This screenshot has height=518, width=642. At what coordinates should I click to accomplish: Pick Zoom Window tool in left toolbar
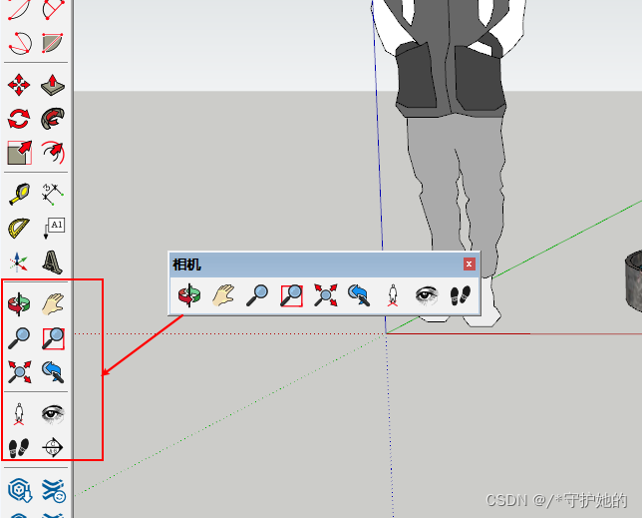click(x=53, y=338)
